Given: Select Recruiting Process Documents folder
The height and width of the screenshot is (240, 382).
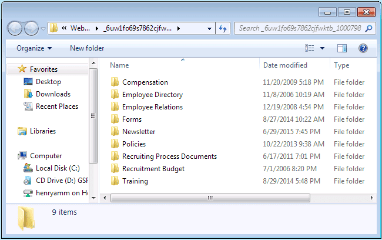Looking at the screenshot, I should [x=169, y=156].
